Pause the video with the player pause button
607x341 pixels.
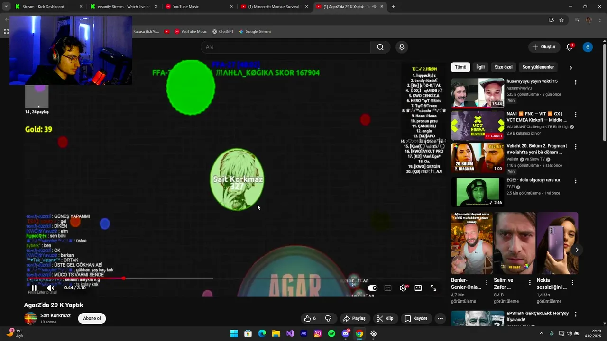coord(34,287)
